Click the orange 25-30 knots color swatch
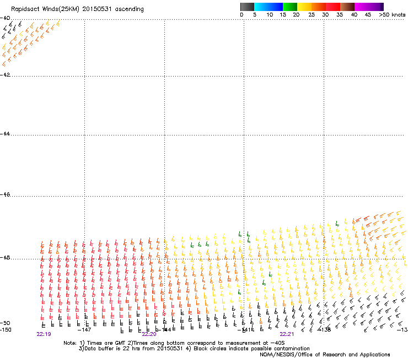Viewport: 408px width, 358px height. point(319,7)
